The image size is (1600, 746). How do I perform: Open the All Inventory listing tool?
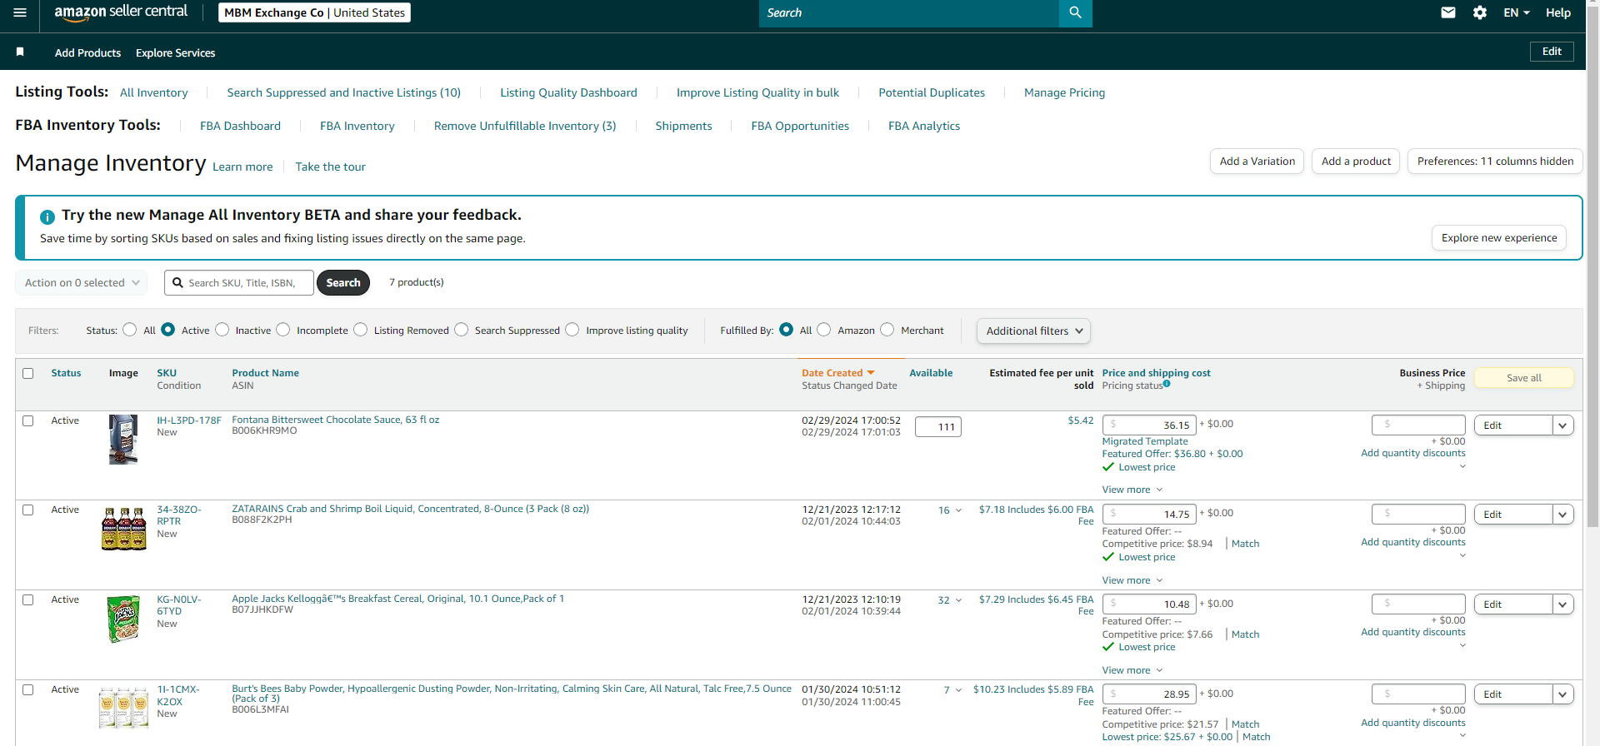tap(154, 92)
